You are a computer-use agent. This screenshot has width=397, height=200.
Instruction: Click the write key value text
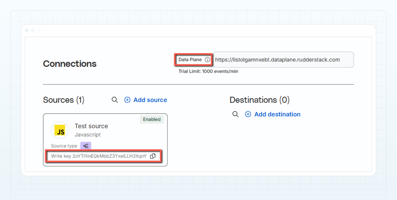[x=110, y=156]
